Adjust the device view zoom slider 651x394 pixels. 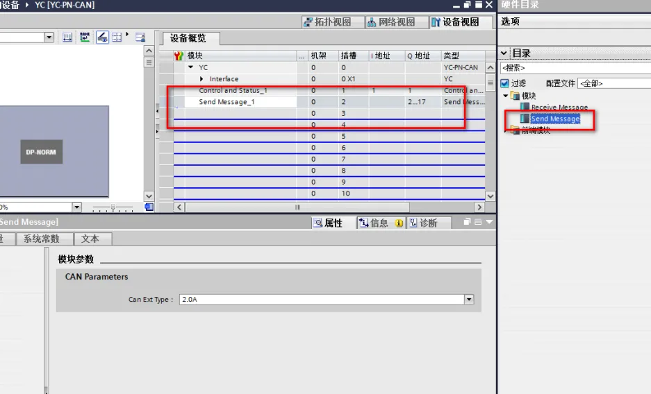113,207
